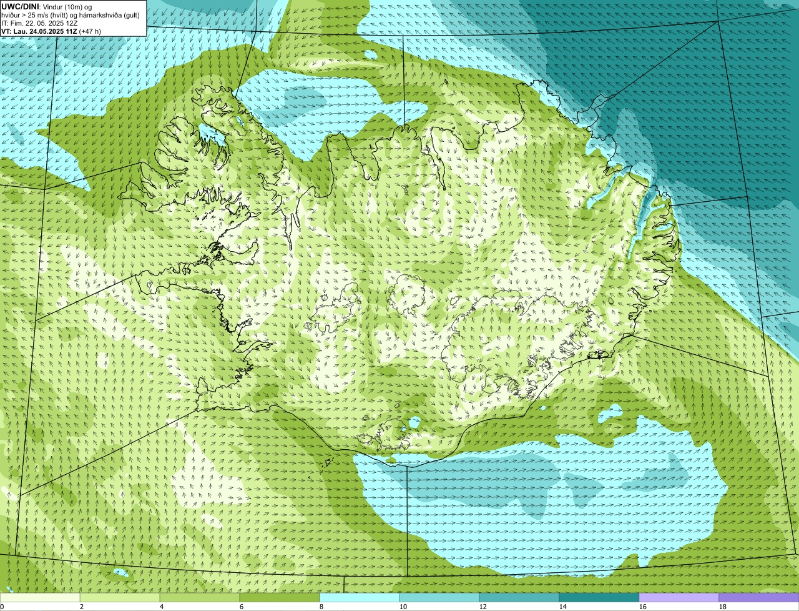Select the 'hviður > 25 m/s' description line
799x611 pixels.
(x=70, y=15)
